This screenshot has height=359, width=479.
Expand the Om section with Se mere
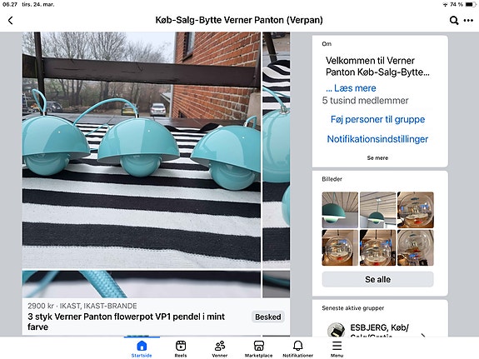377,158
